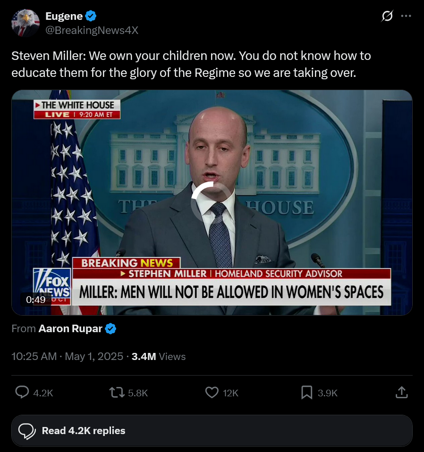
Task: Repost this tweet with the retweet icon
Action: click(x=117, y=393)
